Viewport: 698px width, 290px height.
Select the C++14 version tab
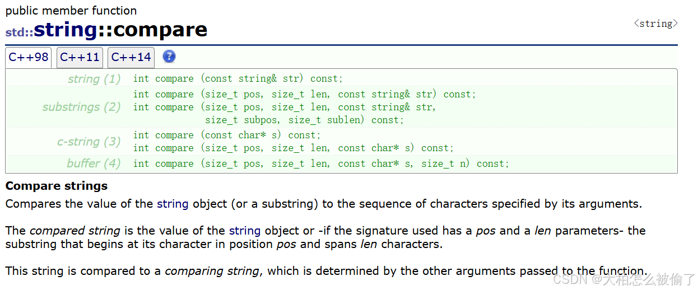131,57
